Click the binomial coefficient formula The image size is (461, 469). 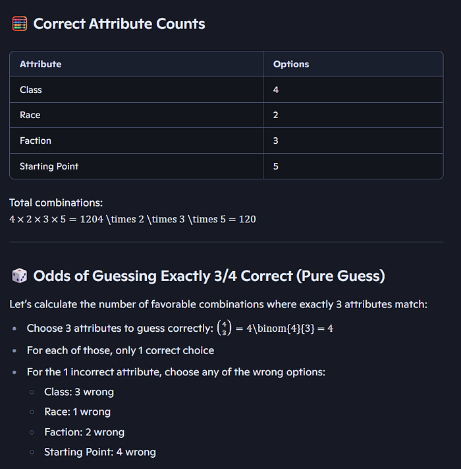click(275, 328)
